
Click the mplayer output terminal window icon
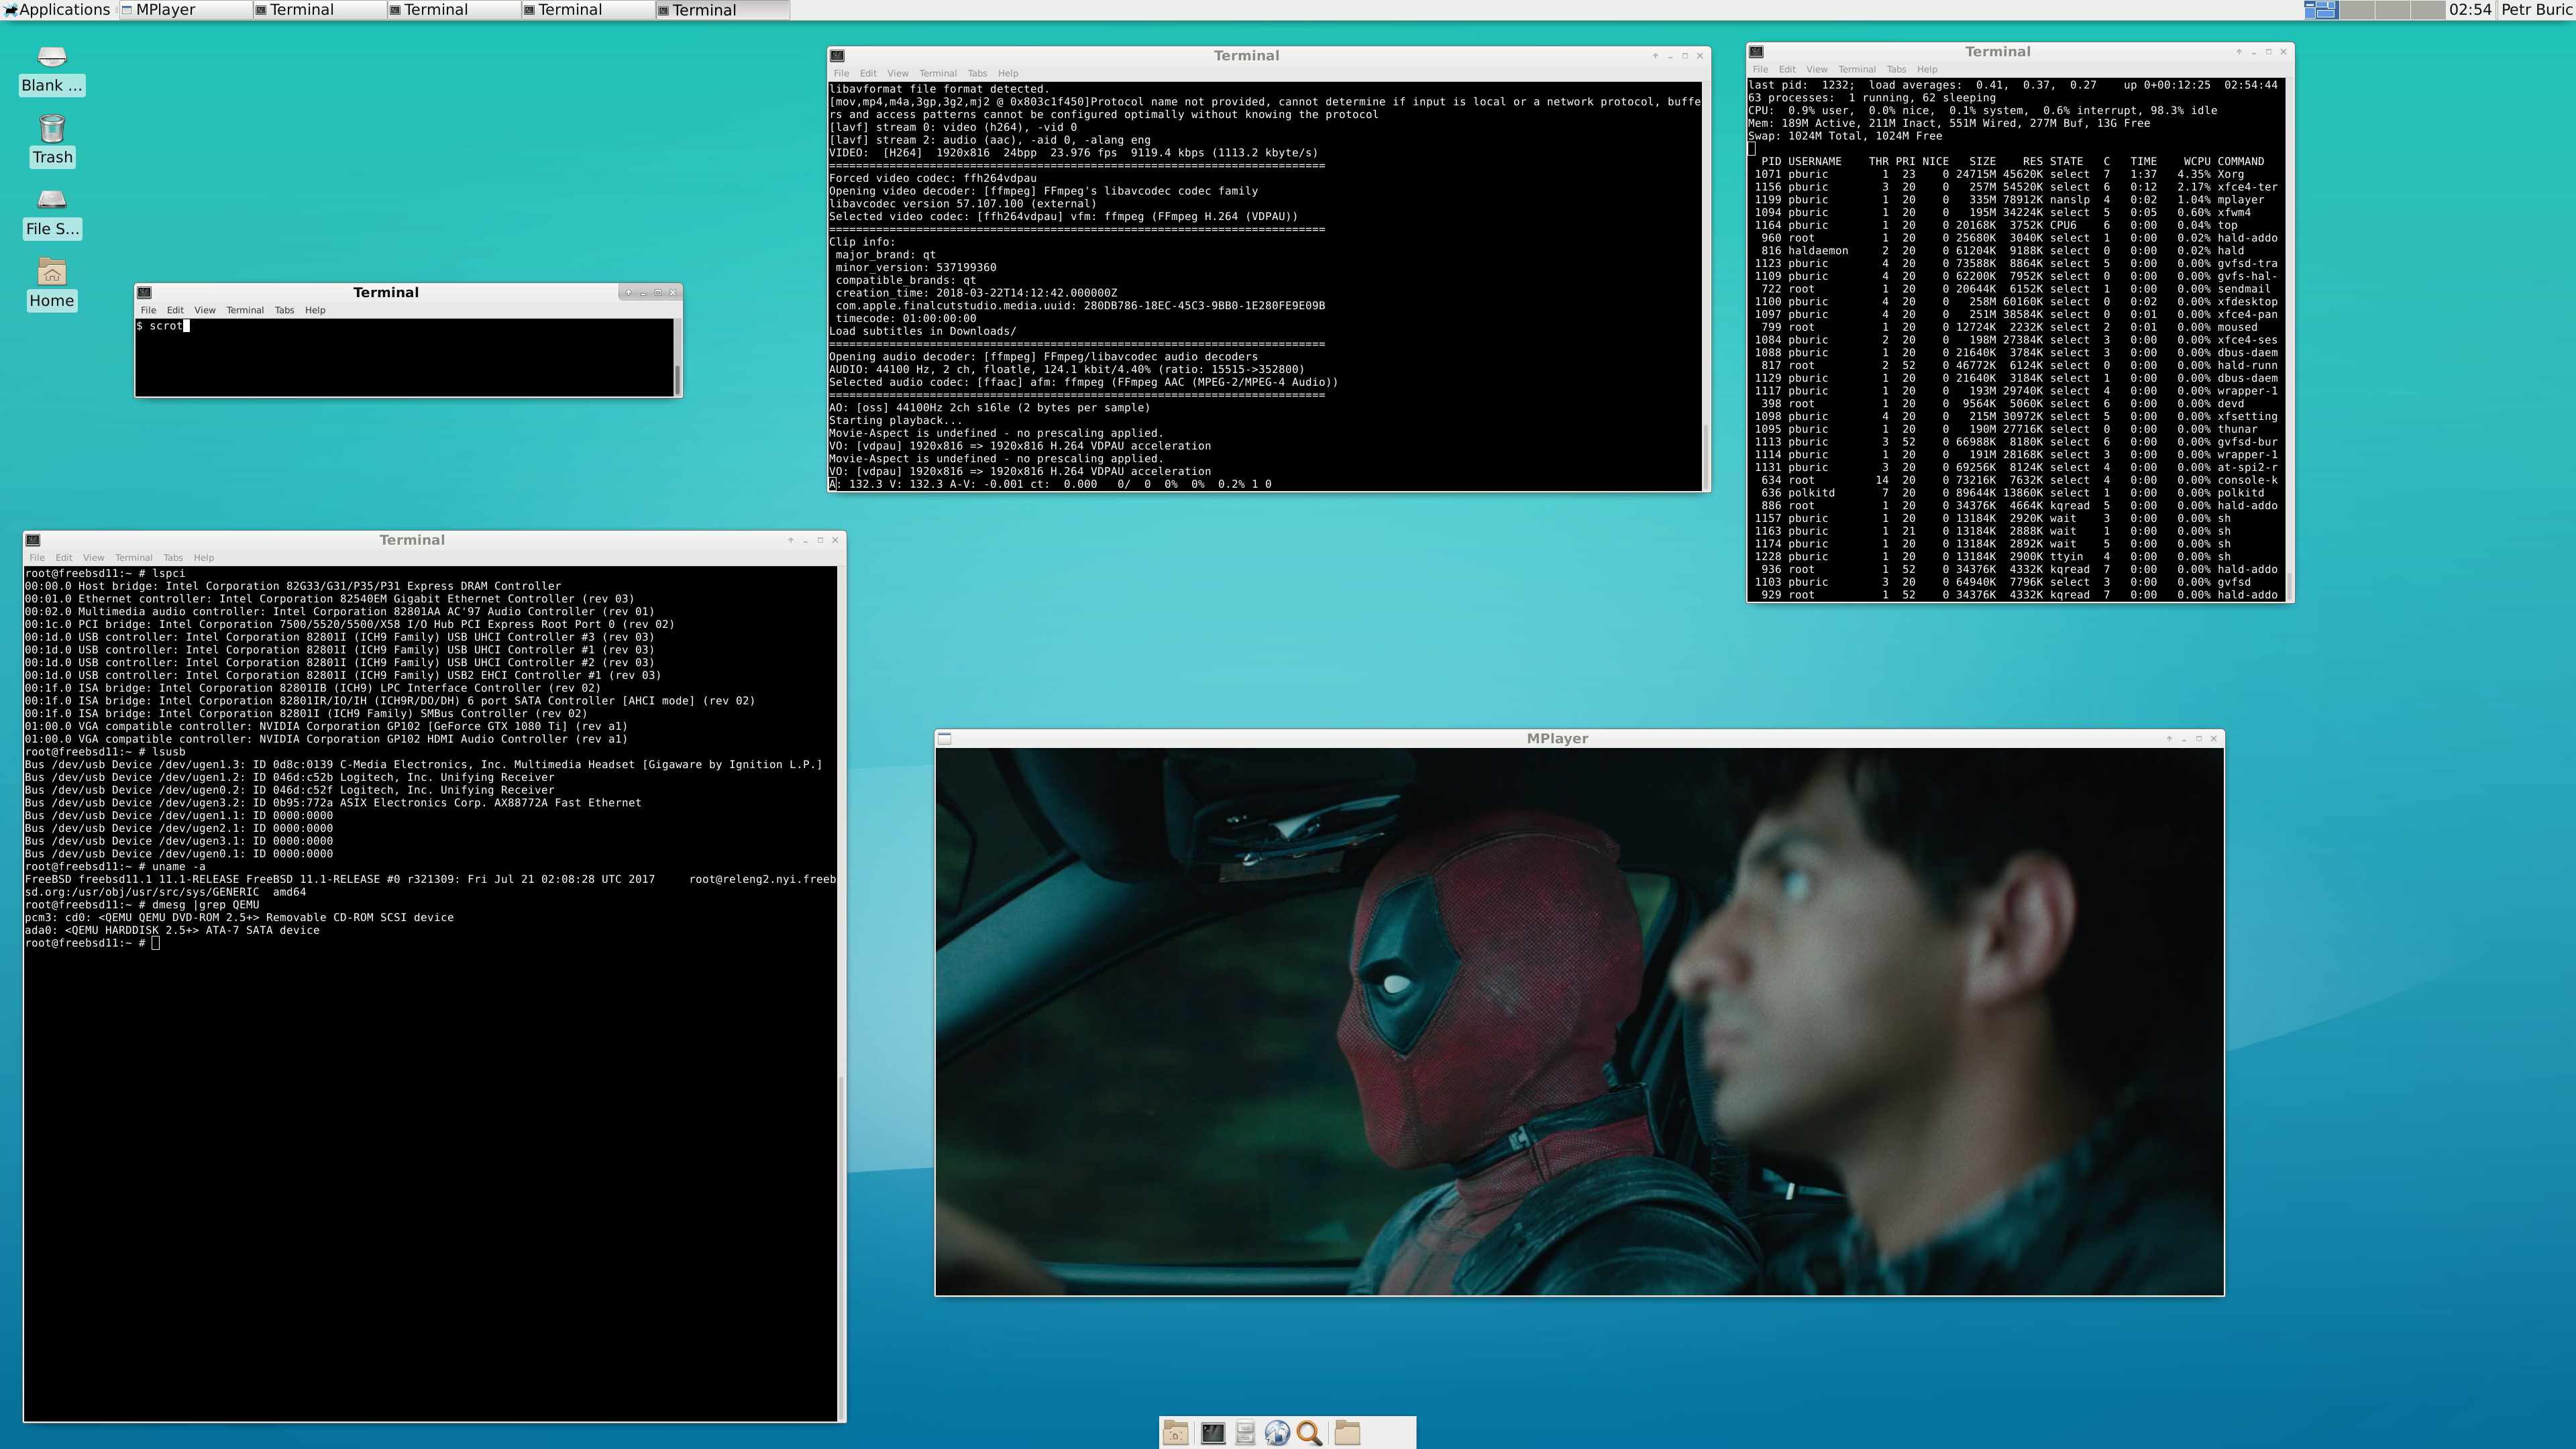coord(837,56)
